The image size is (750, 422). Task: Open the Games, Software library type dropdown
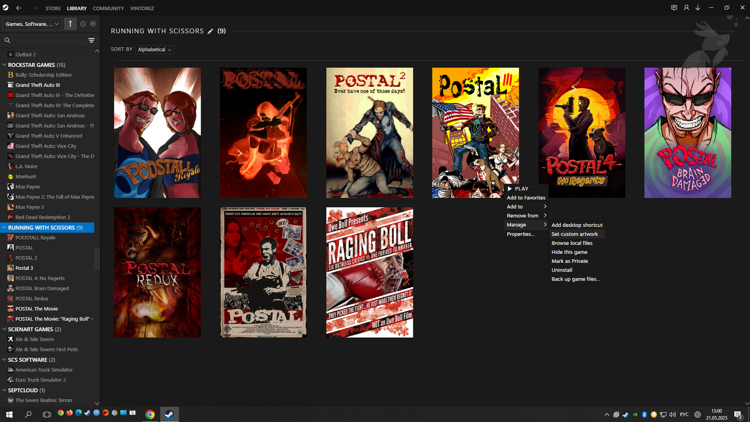(32, 24)
